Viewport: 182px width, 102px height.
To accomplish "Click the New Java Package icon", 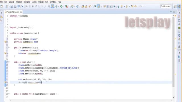I will click(72, 6).
